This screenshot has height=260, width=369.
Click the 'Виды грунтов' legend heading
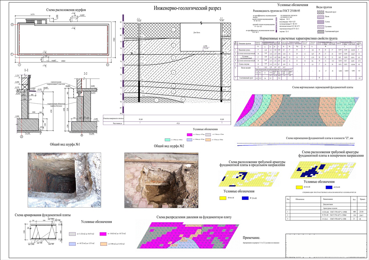pos(324,7)
